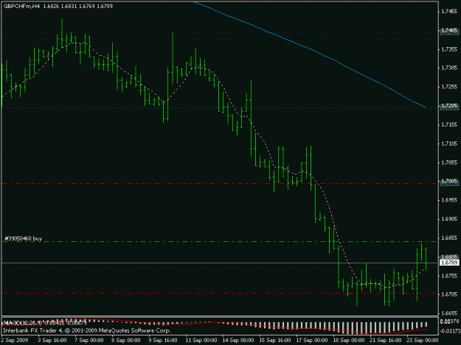Click the 1.7105 price axis label
This screenshot has height=345, width=461.
(449, 143)
